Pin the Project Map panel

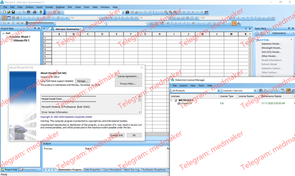[35, 29]
